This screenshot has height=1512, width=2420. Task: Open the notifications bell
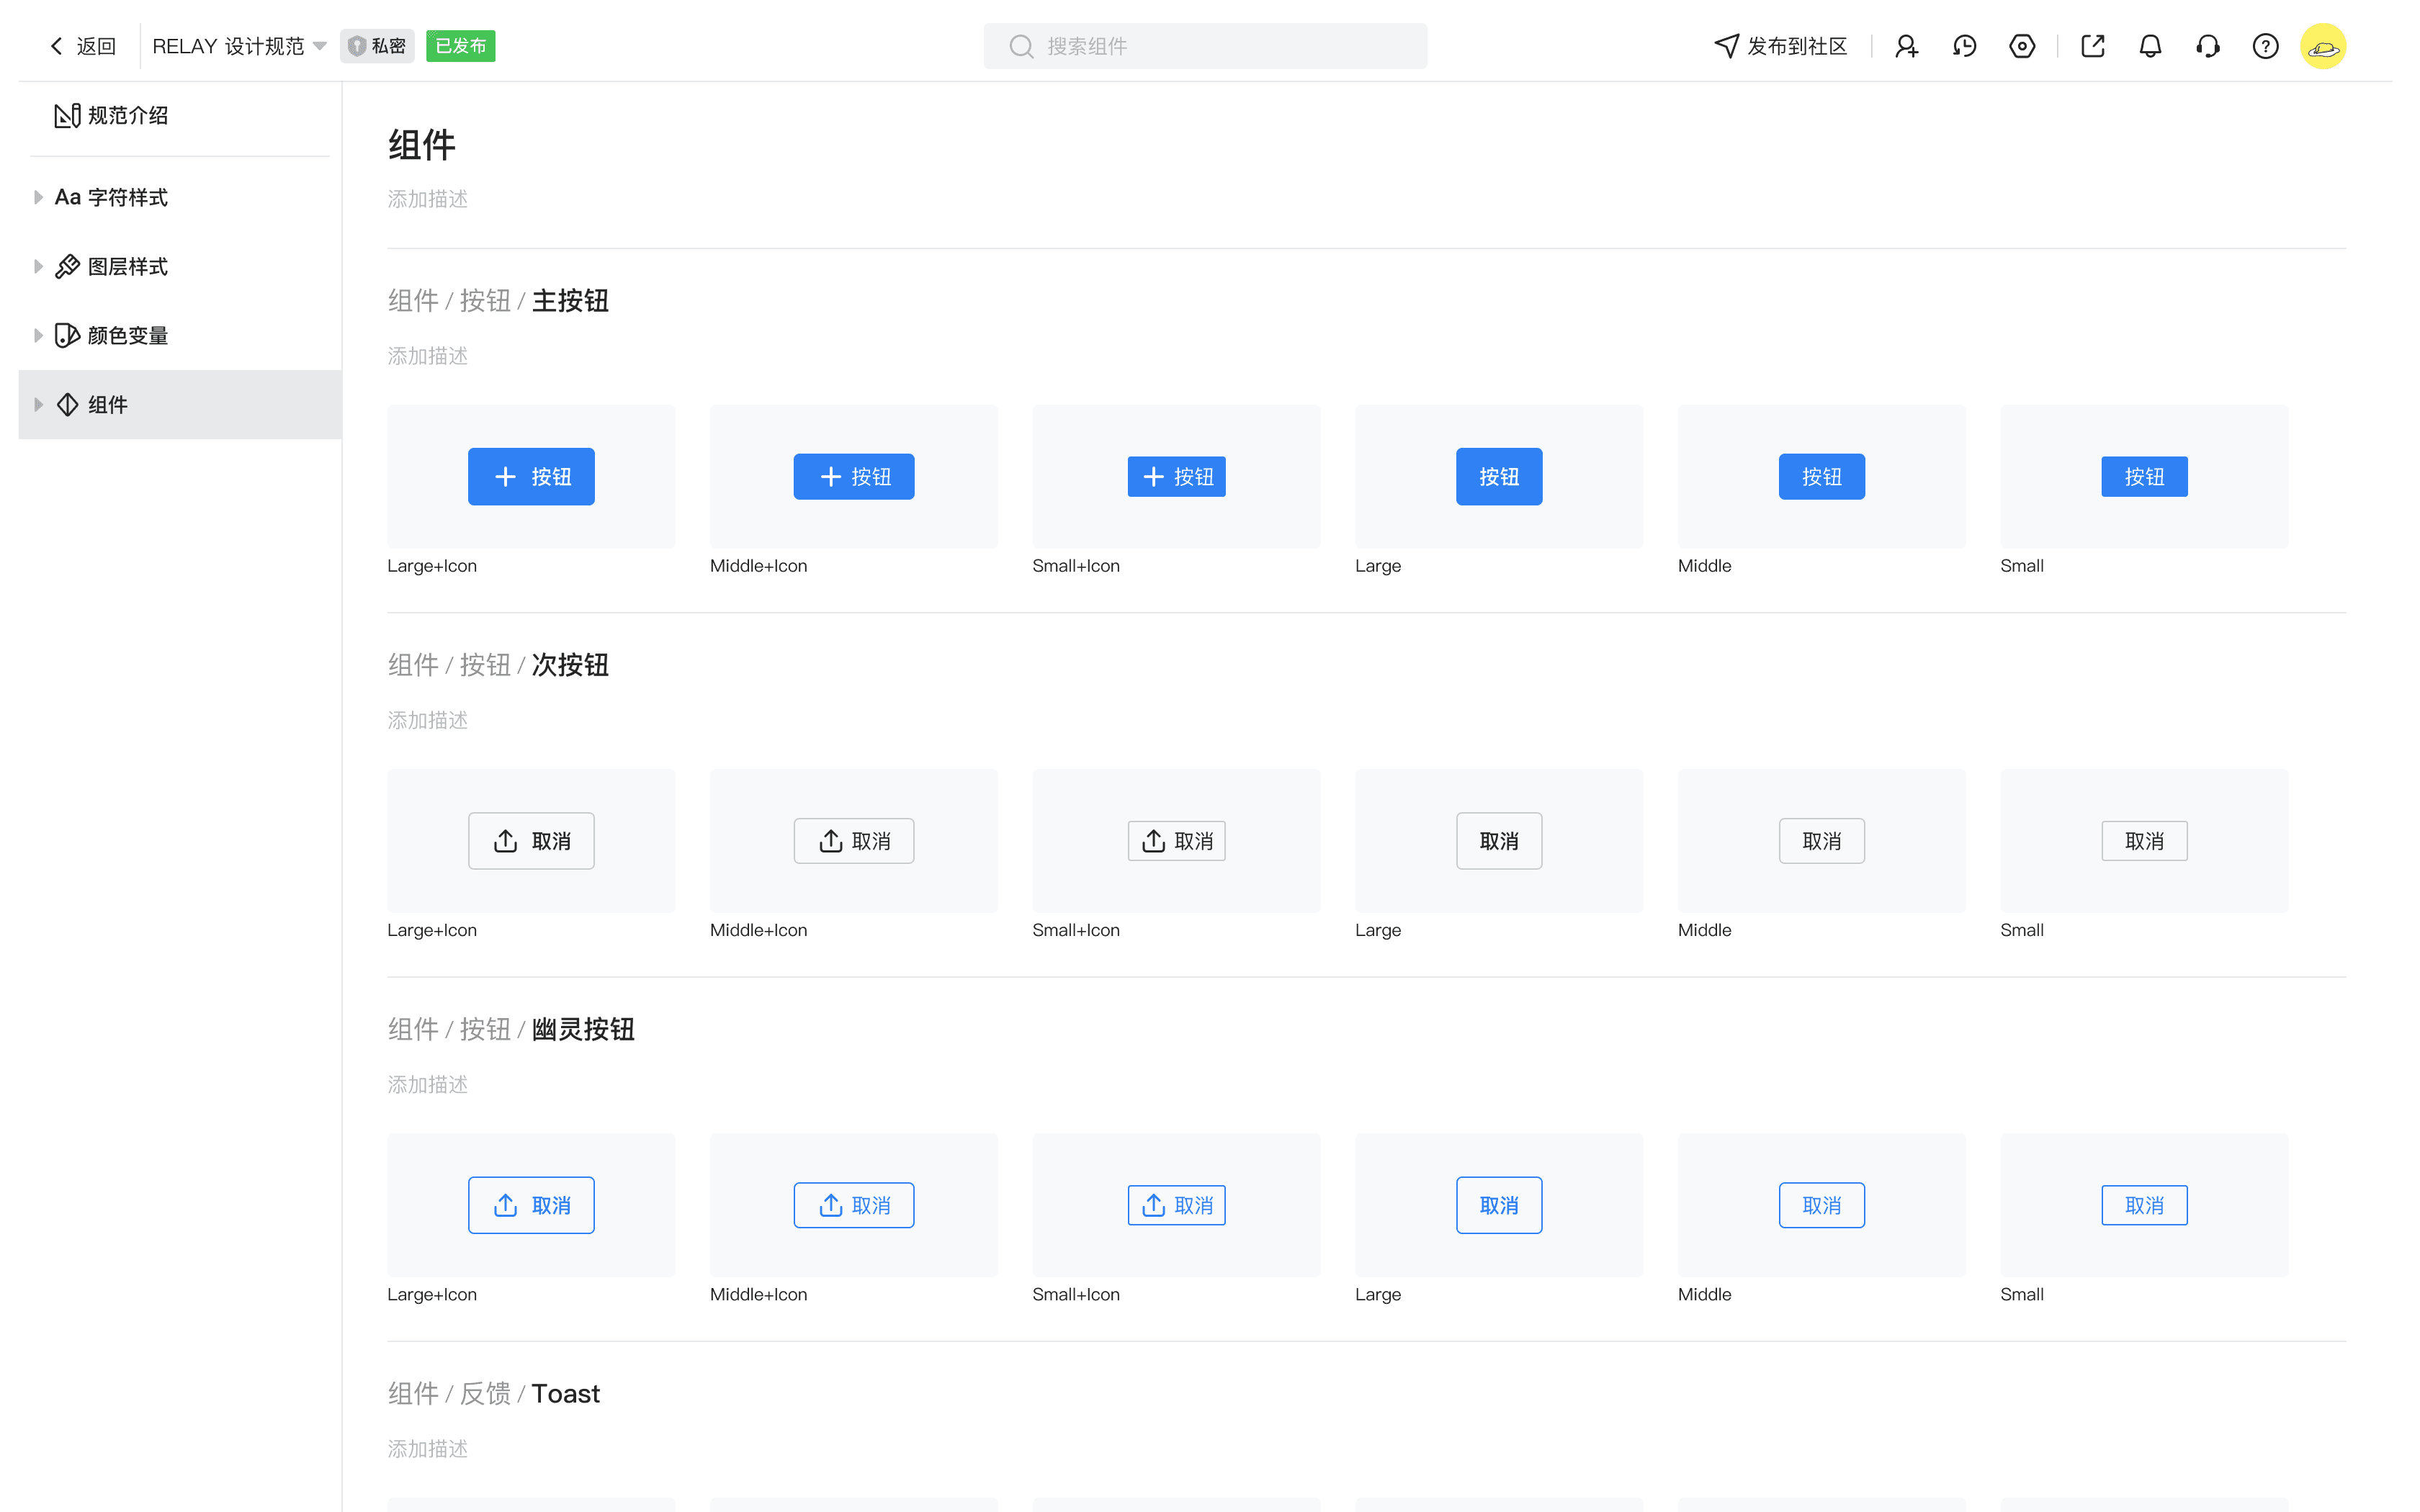(2150, 46)
